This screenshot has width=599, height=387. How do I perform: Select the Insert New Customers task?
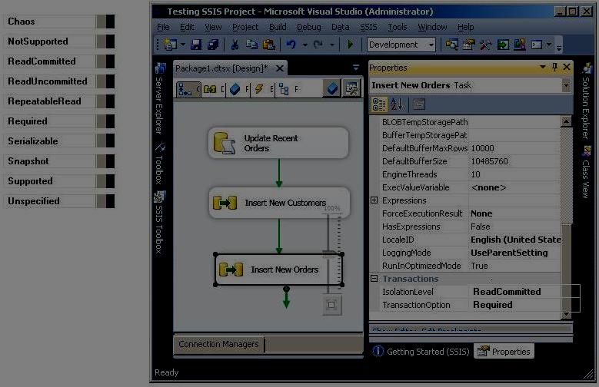click(x=279, y=203)
